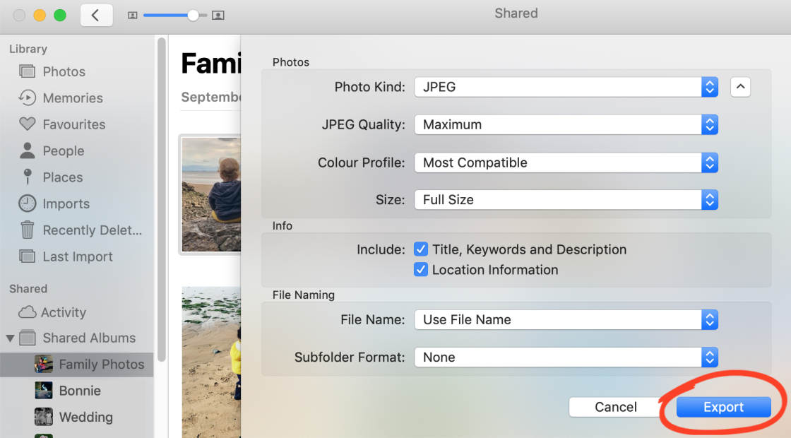Viewport: 791px width, 438px height.
Task: Uncheck Title, Keywords and Description
Action: [421, 249]
